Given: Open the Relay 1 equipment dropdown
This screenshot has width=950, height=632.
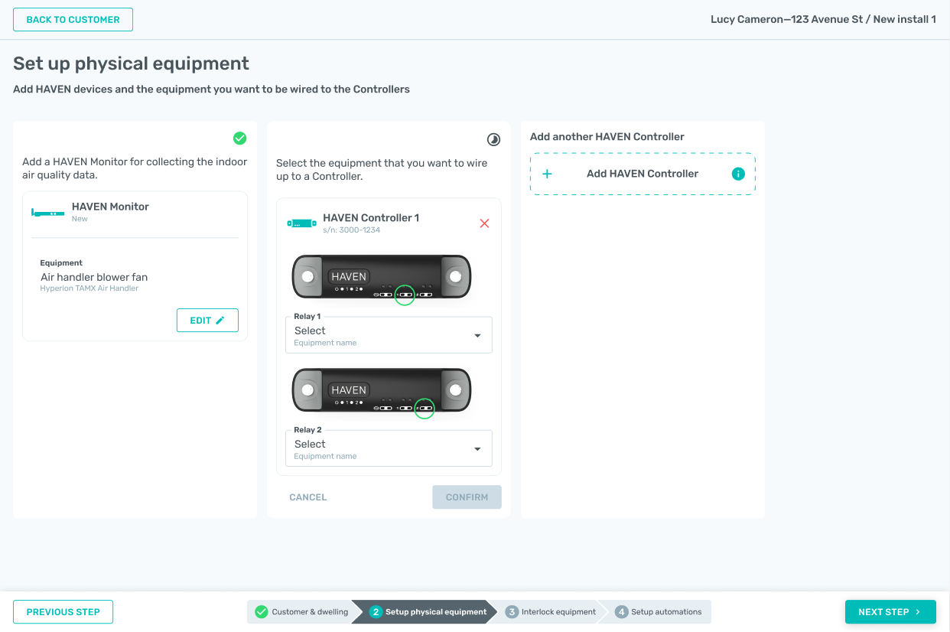Looking at the screenshot, I should click(x=389, y=335).
